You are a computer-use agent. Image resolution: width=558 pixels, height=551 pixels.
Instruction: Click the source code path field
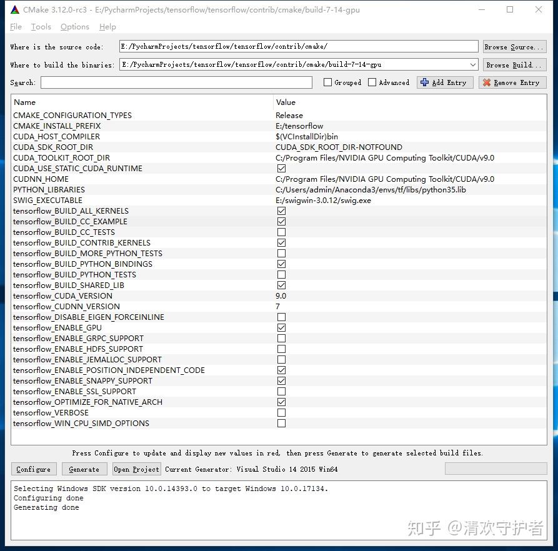[x=299, y=46]
